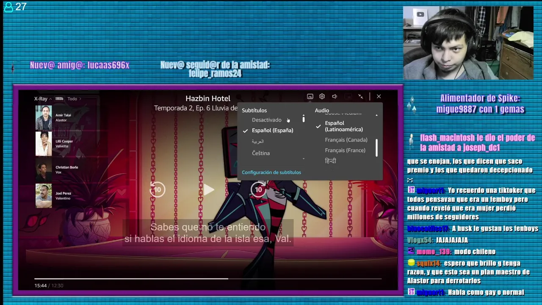Image resolution: width=542 pixels, height=305 pixels.
Task: Click the name Lilli Cooper
Action: pyautogui.click(x=64, y=141)
